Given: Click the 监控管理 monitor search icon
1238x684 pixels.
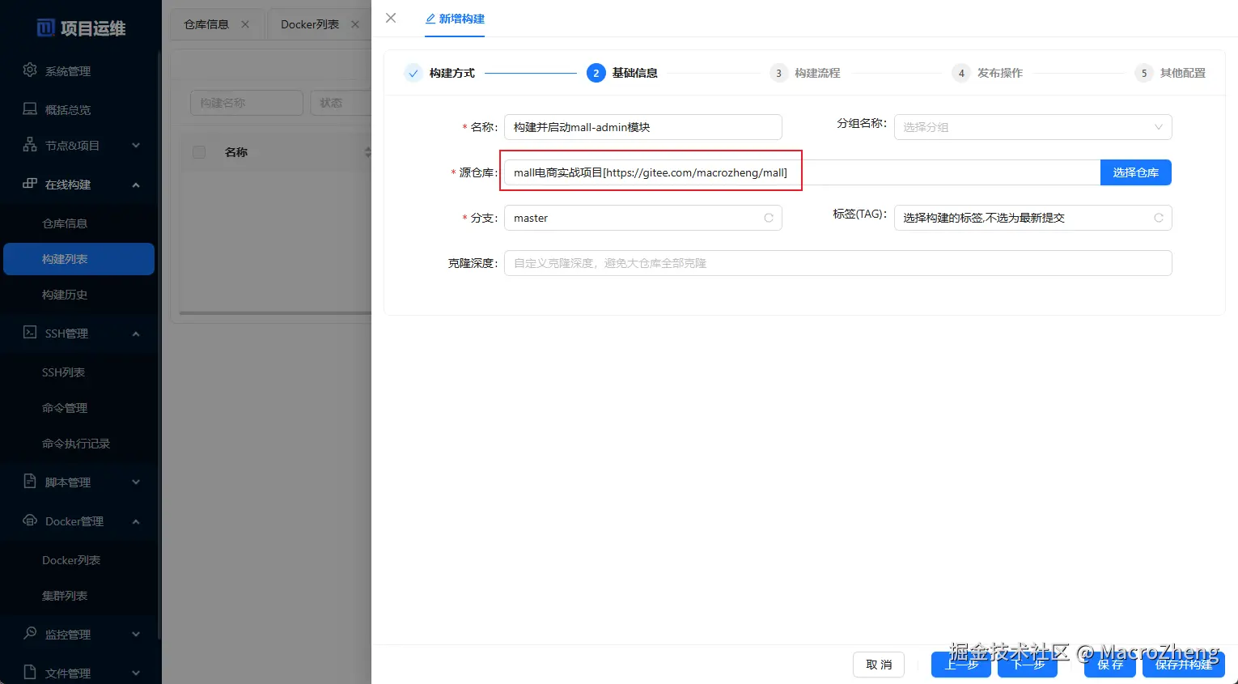Looking at the screenshot, I should (x=30, y=634).
